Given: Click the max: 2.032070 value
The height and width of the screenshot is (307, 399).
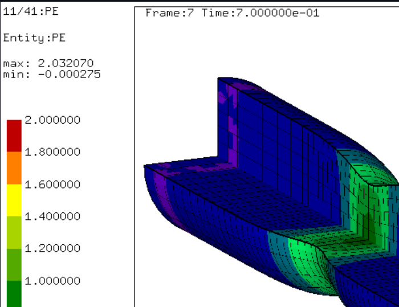Looking at the screenshot, I should (x=48, y=63).
